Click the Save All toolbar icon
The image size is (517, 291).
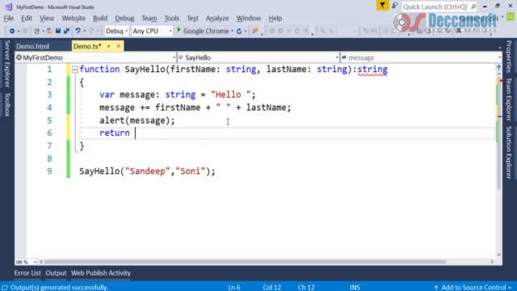pos(66,31)
